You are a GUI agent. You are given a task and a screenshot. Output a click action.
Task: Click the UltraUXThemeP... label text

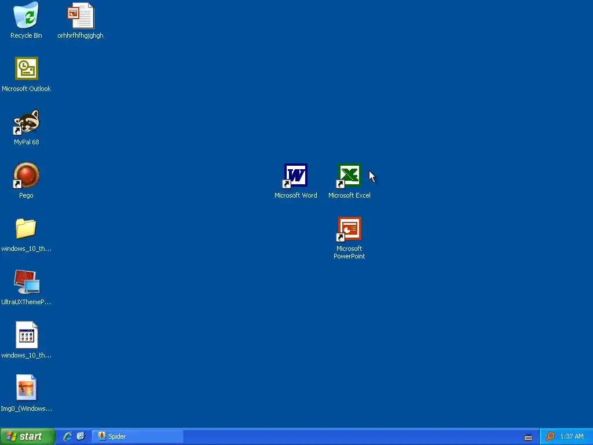[26, 302]
